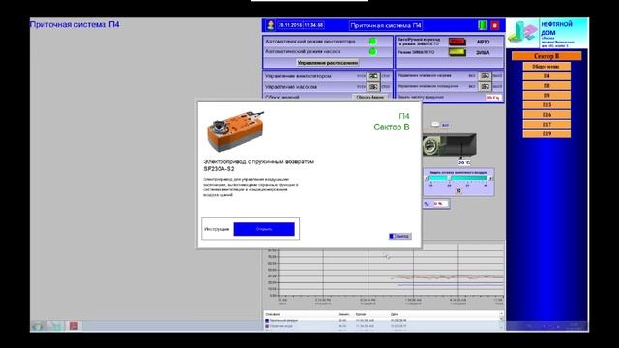Viewport: 619px width, 348px height.
Task: Click the Windows Start button
Action: point(38,326)
